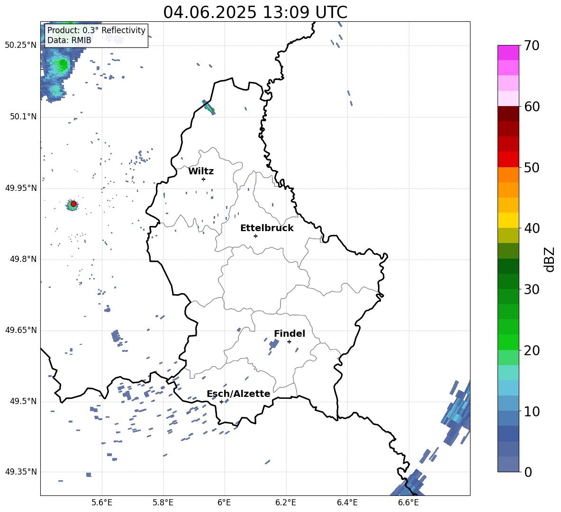Click the title 04.06.2025 13:09 UTC
This screenshot has height=512, width=561.
255,12
